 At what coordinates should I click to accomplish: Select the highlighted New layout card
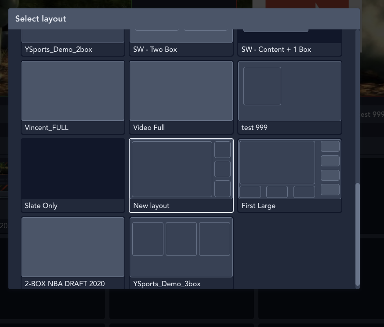tap(181, 176)
